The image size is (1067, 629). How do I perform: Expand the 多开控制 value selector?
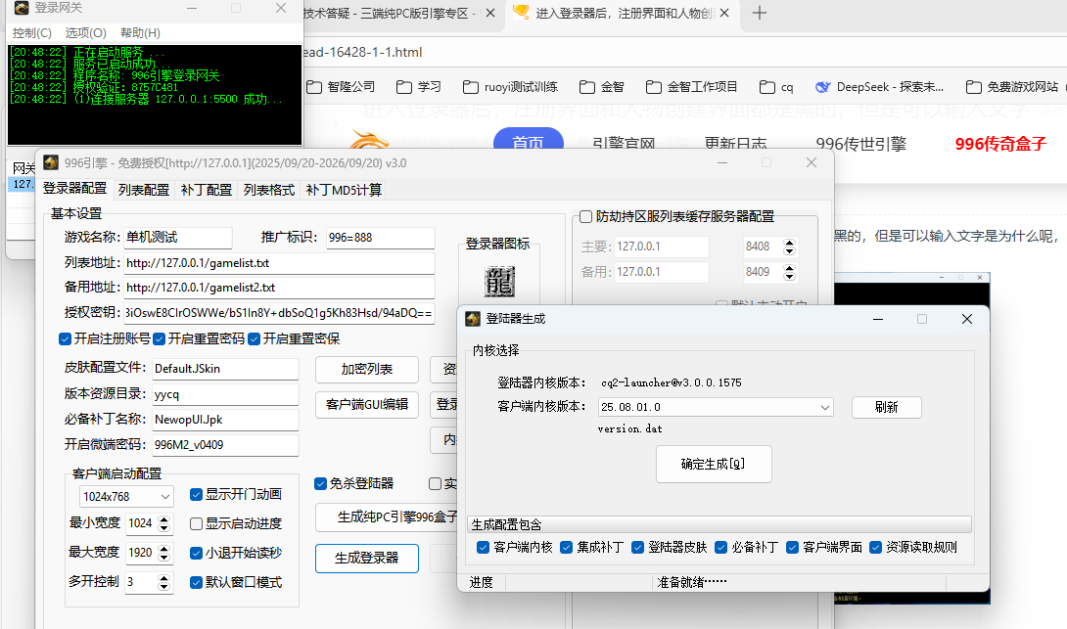tap(162, 578)
